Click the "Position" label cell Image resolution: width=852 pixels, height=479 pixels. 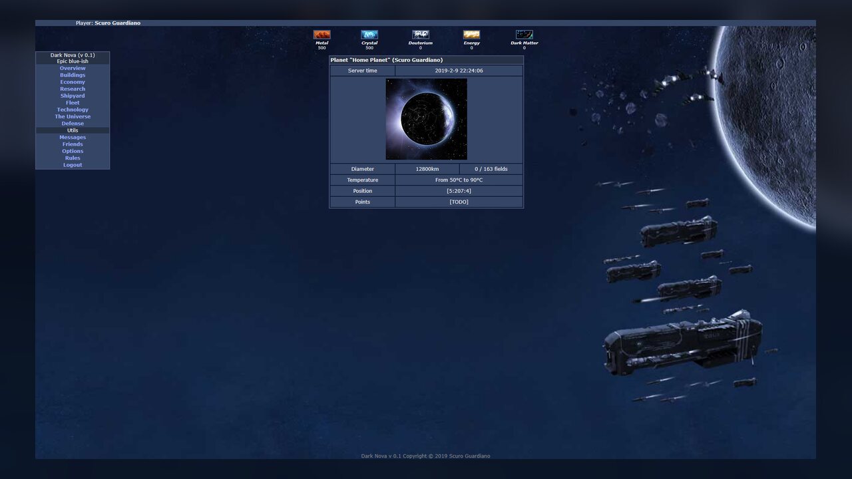[x=363, y=191]
